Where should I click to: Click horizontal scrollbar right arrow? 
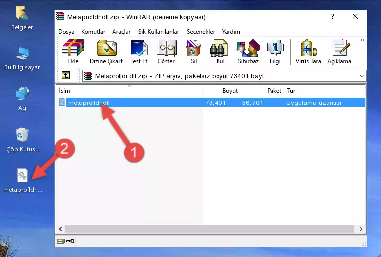coord(361,229)
